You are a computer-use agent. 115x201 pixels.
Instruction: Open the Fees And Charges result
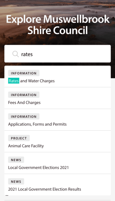coord(58,98)
